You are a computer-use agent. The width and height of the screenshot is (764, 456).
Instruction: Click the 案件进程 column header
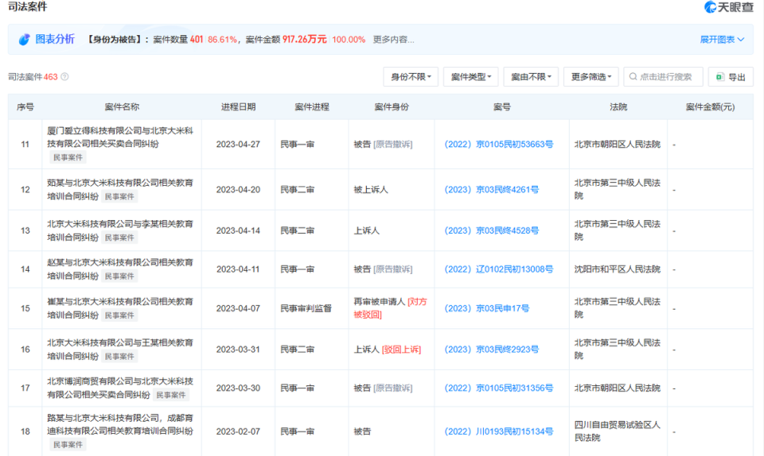click(x=312, y=107)
